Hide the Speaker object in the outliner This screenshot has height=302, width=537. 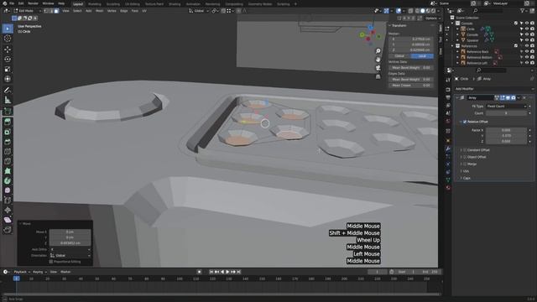(x=527, y=40)
